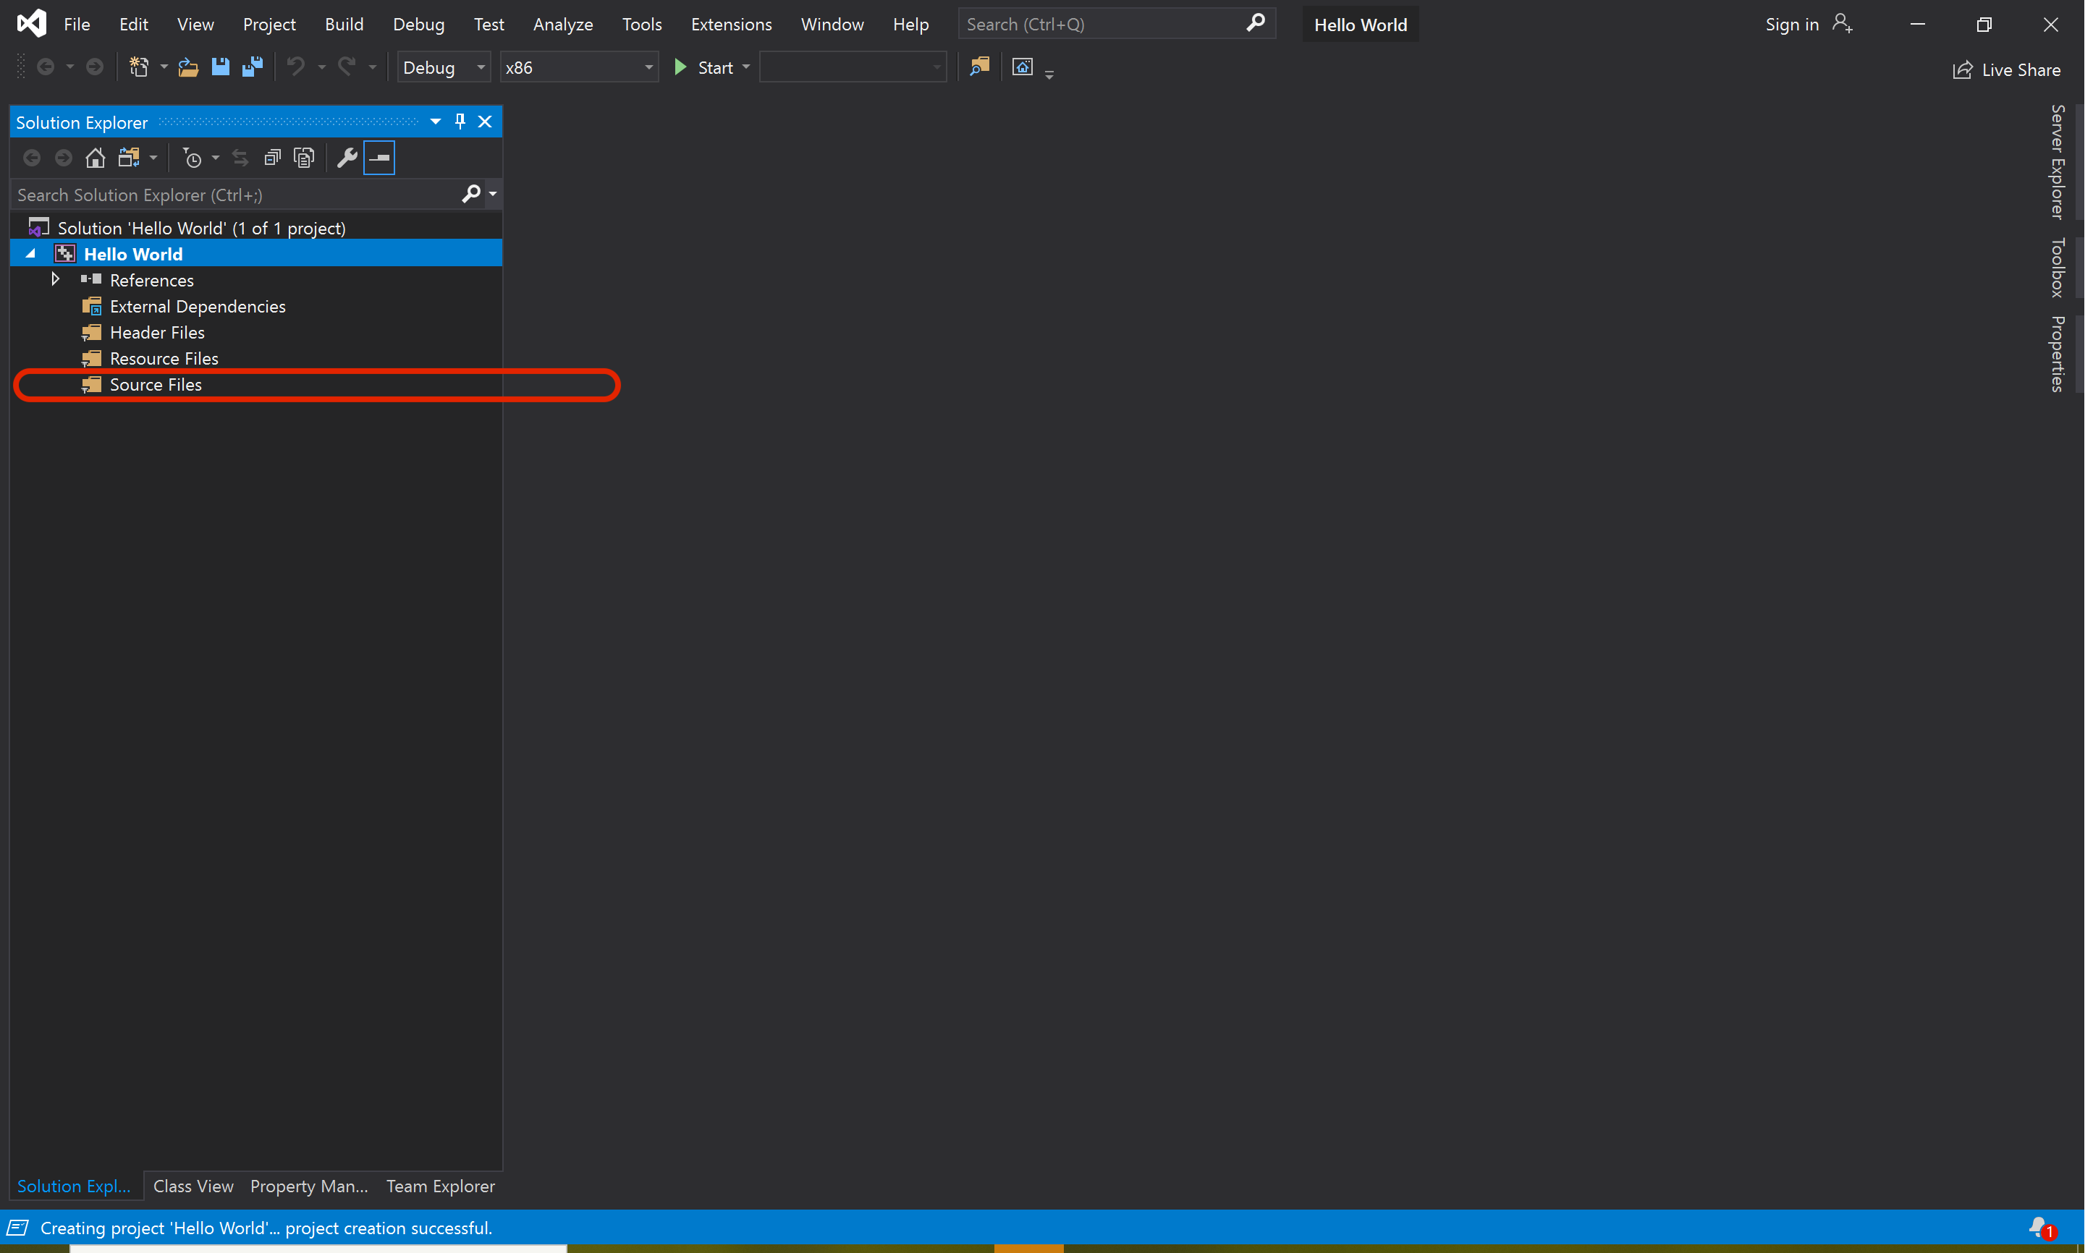Viewport: 2093px width, 1253px height.
Task: Click the Solution Explorer Home icon
Action: tap(96, 158)
